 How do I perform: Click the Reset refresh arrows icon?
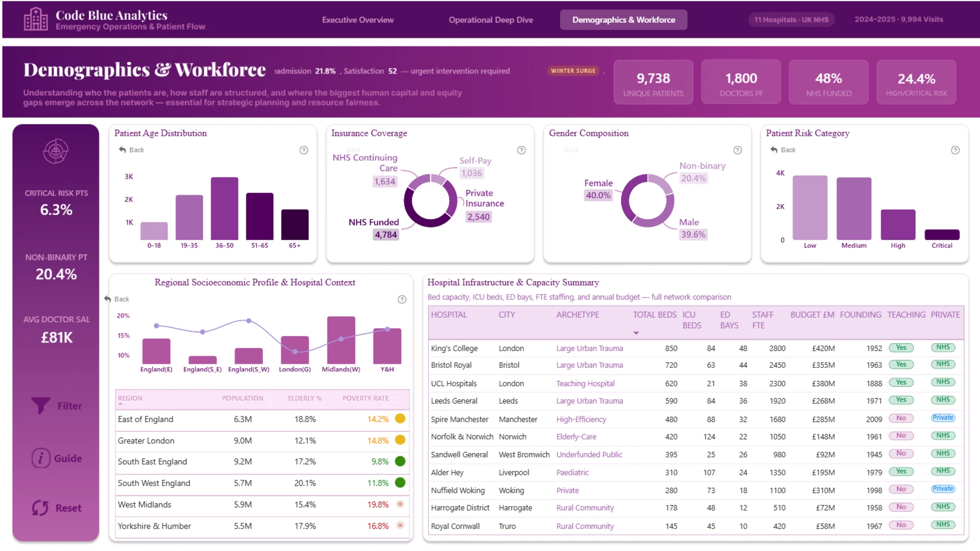tap(40, 508)
